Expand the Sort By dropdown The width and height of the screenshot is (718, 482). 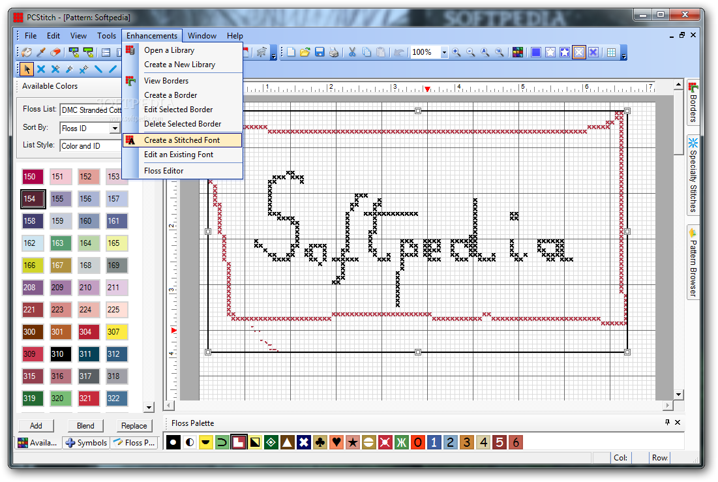115,128
